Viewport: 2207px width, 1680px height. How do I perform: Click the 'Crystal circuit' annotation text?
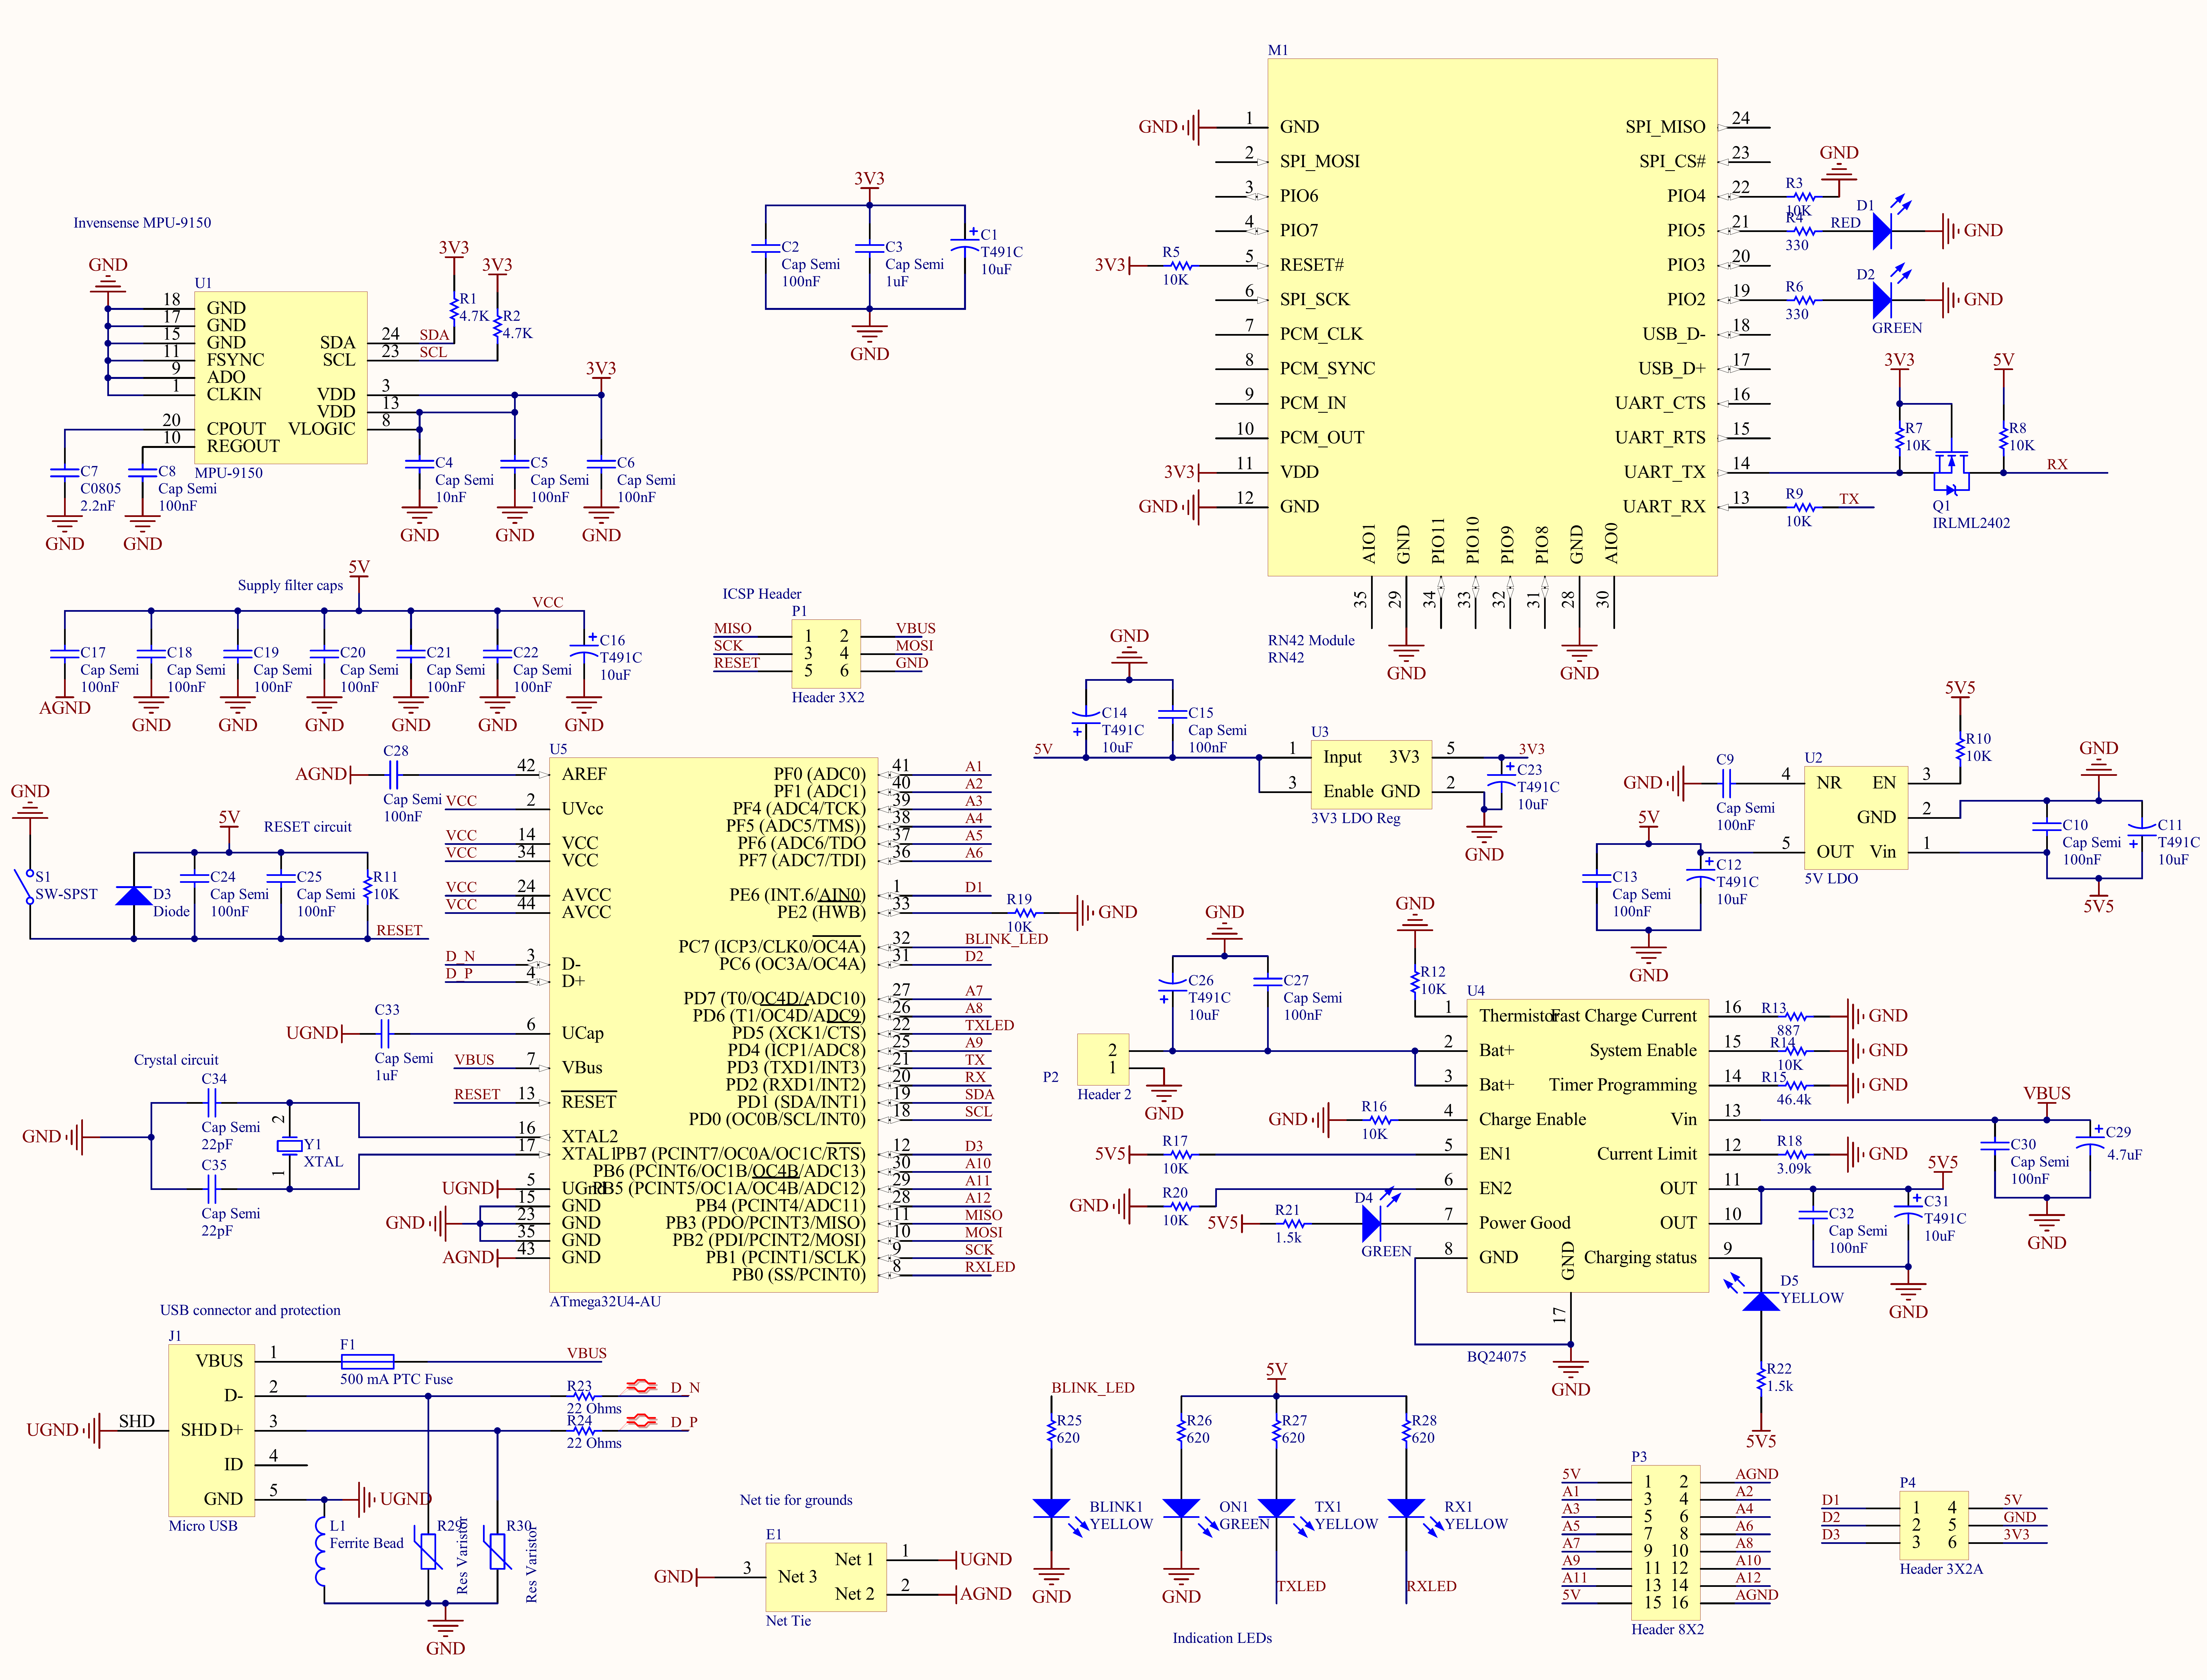click(176, 1060)
